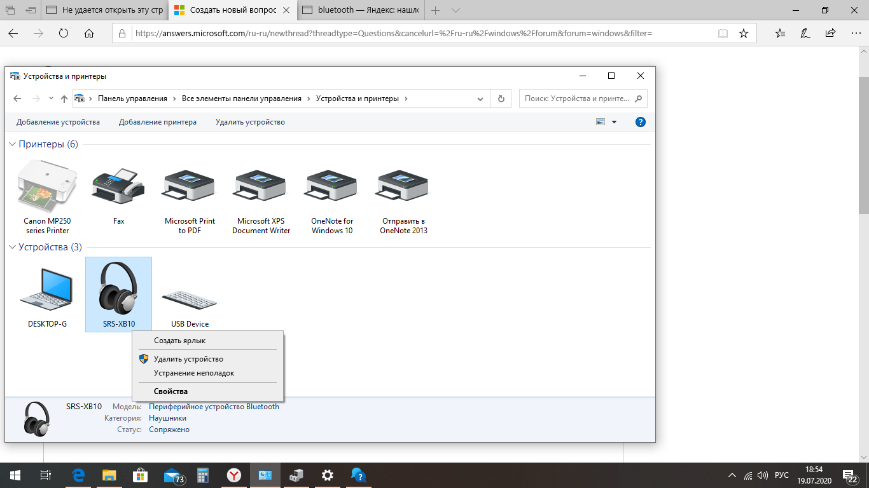Click Удалить устройство in the toolbar
Screen dimensions: 869x488
click(x=250, y=122)
